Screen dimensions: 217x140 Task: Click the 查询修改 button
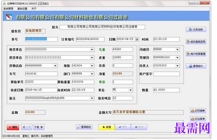click(x=84, y=127)
